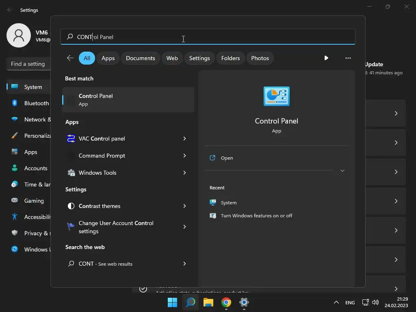The width and height of the screenshot is (416, 312).
Task: Switch to the Web filter tab
Action: coord(172,58)
